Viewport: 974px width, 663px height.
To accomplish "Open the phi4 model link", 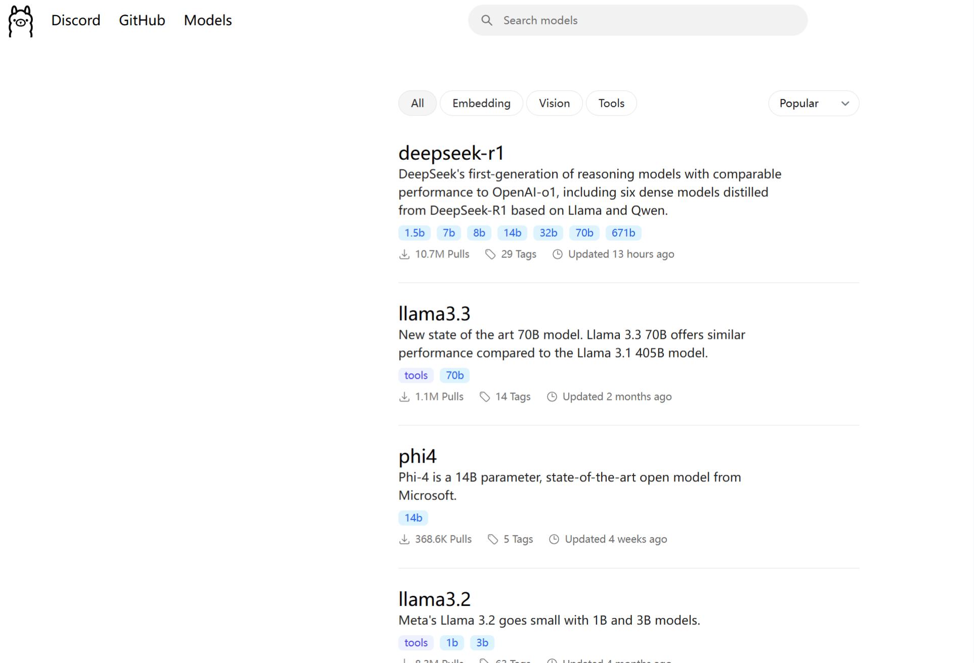I will pyautogui.click(x=417, y=456).
